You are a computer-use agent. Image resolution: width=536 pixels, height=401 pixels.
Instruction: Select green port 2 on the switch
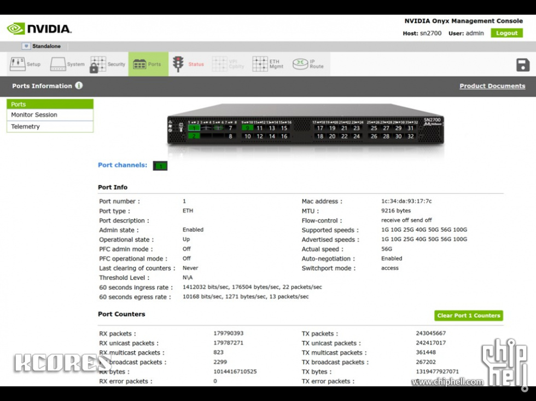194,136
